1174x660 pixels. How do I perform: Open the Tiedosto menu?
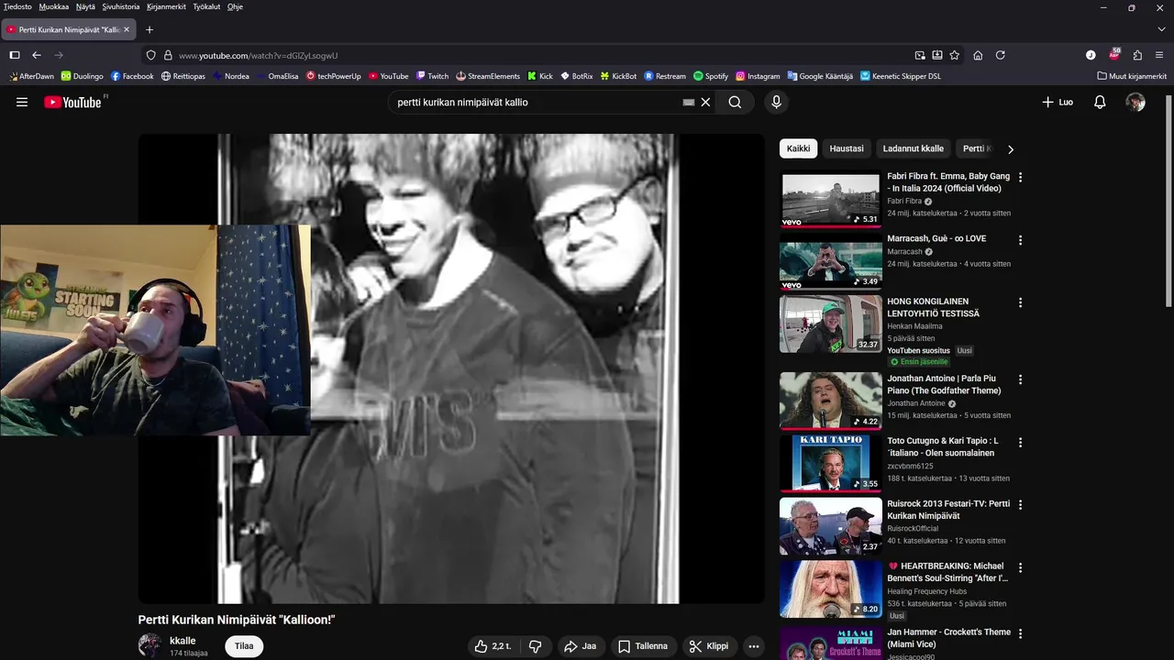tap(17, 6)
